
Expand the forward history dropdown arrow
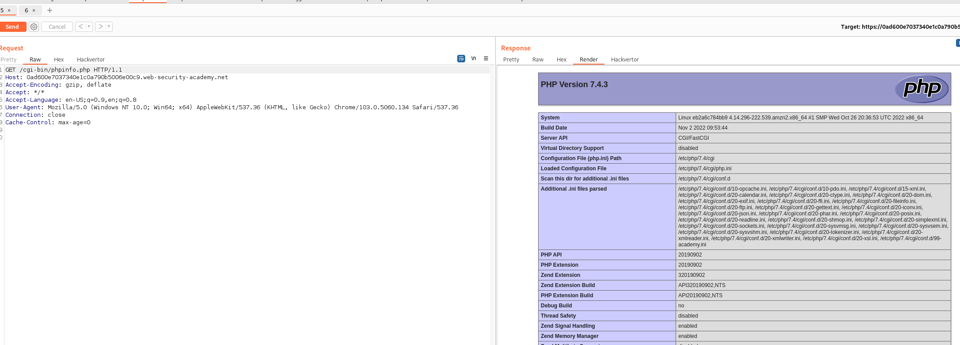pyautogui.click(x=109, y=27)
